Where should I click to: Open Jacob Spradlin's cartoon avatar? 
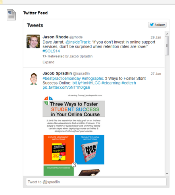(x=34, y=79)
